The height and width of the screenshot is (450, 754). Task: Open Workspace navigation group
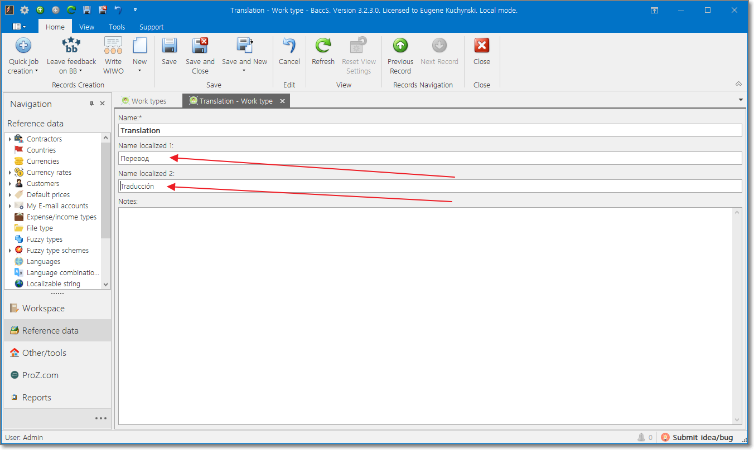57,308
